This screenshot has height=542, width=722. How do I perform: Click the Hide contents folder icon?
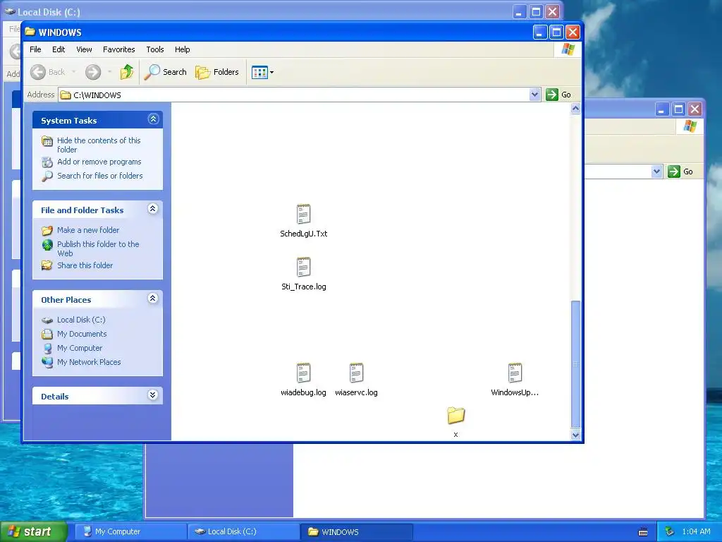point(47,141)
